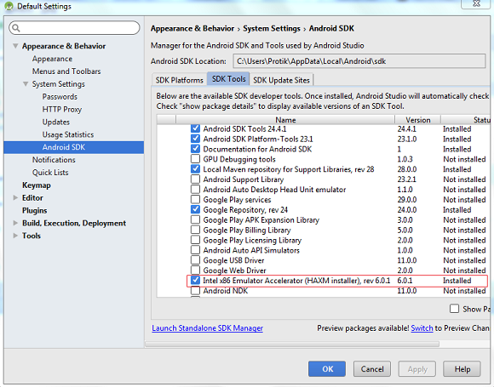Click Switch to Preview Channel link
Screen dimensions: 494x387
coord(422,327)
